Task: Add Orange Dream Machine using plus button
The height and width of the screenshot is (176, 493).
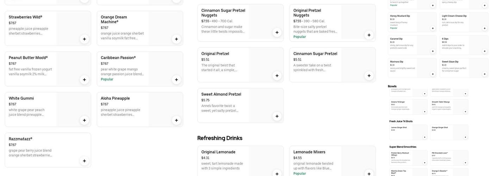Action: click(x=176, y=39)
